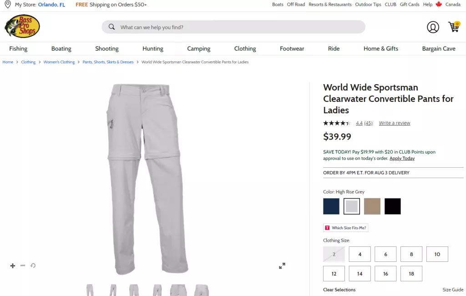Open the Fishing department menu

click(18, 49)
